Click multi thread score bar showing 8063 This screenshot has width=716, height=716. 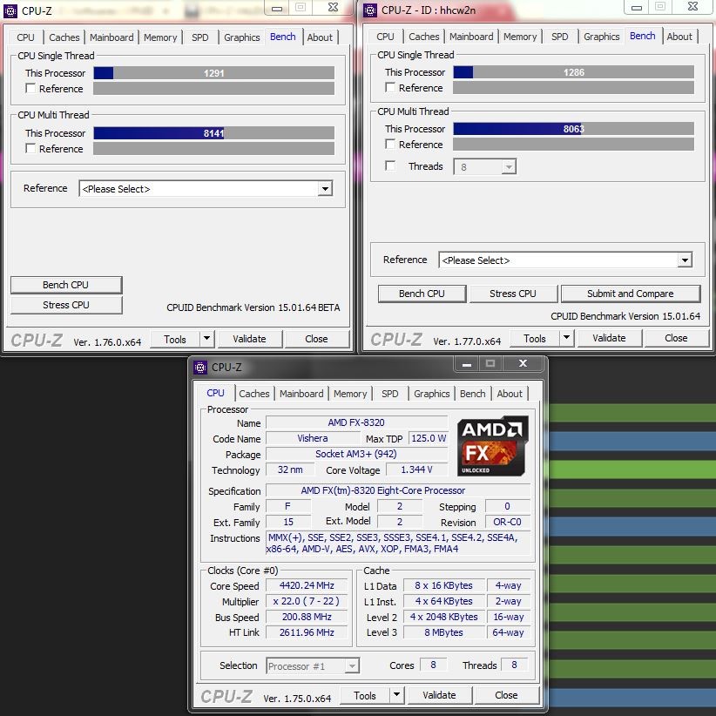(573, 129)
